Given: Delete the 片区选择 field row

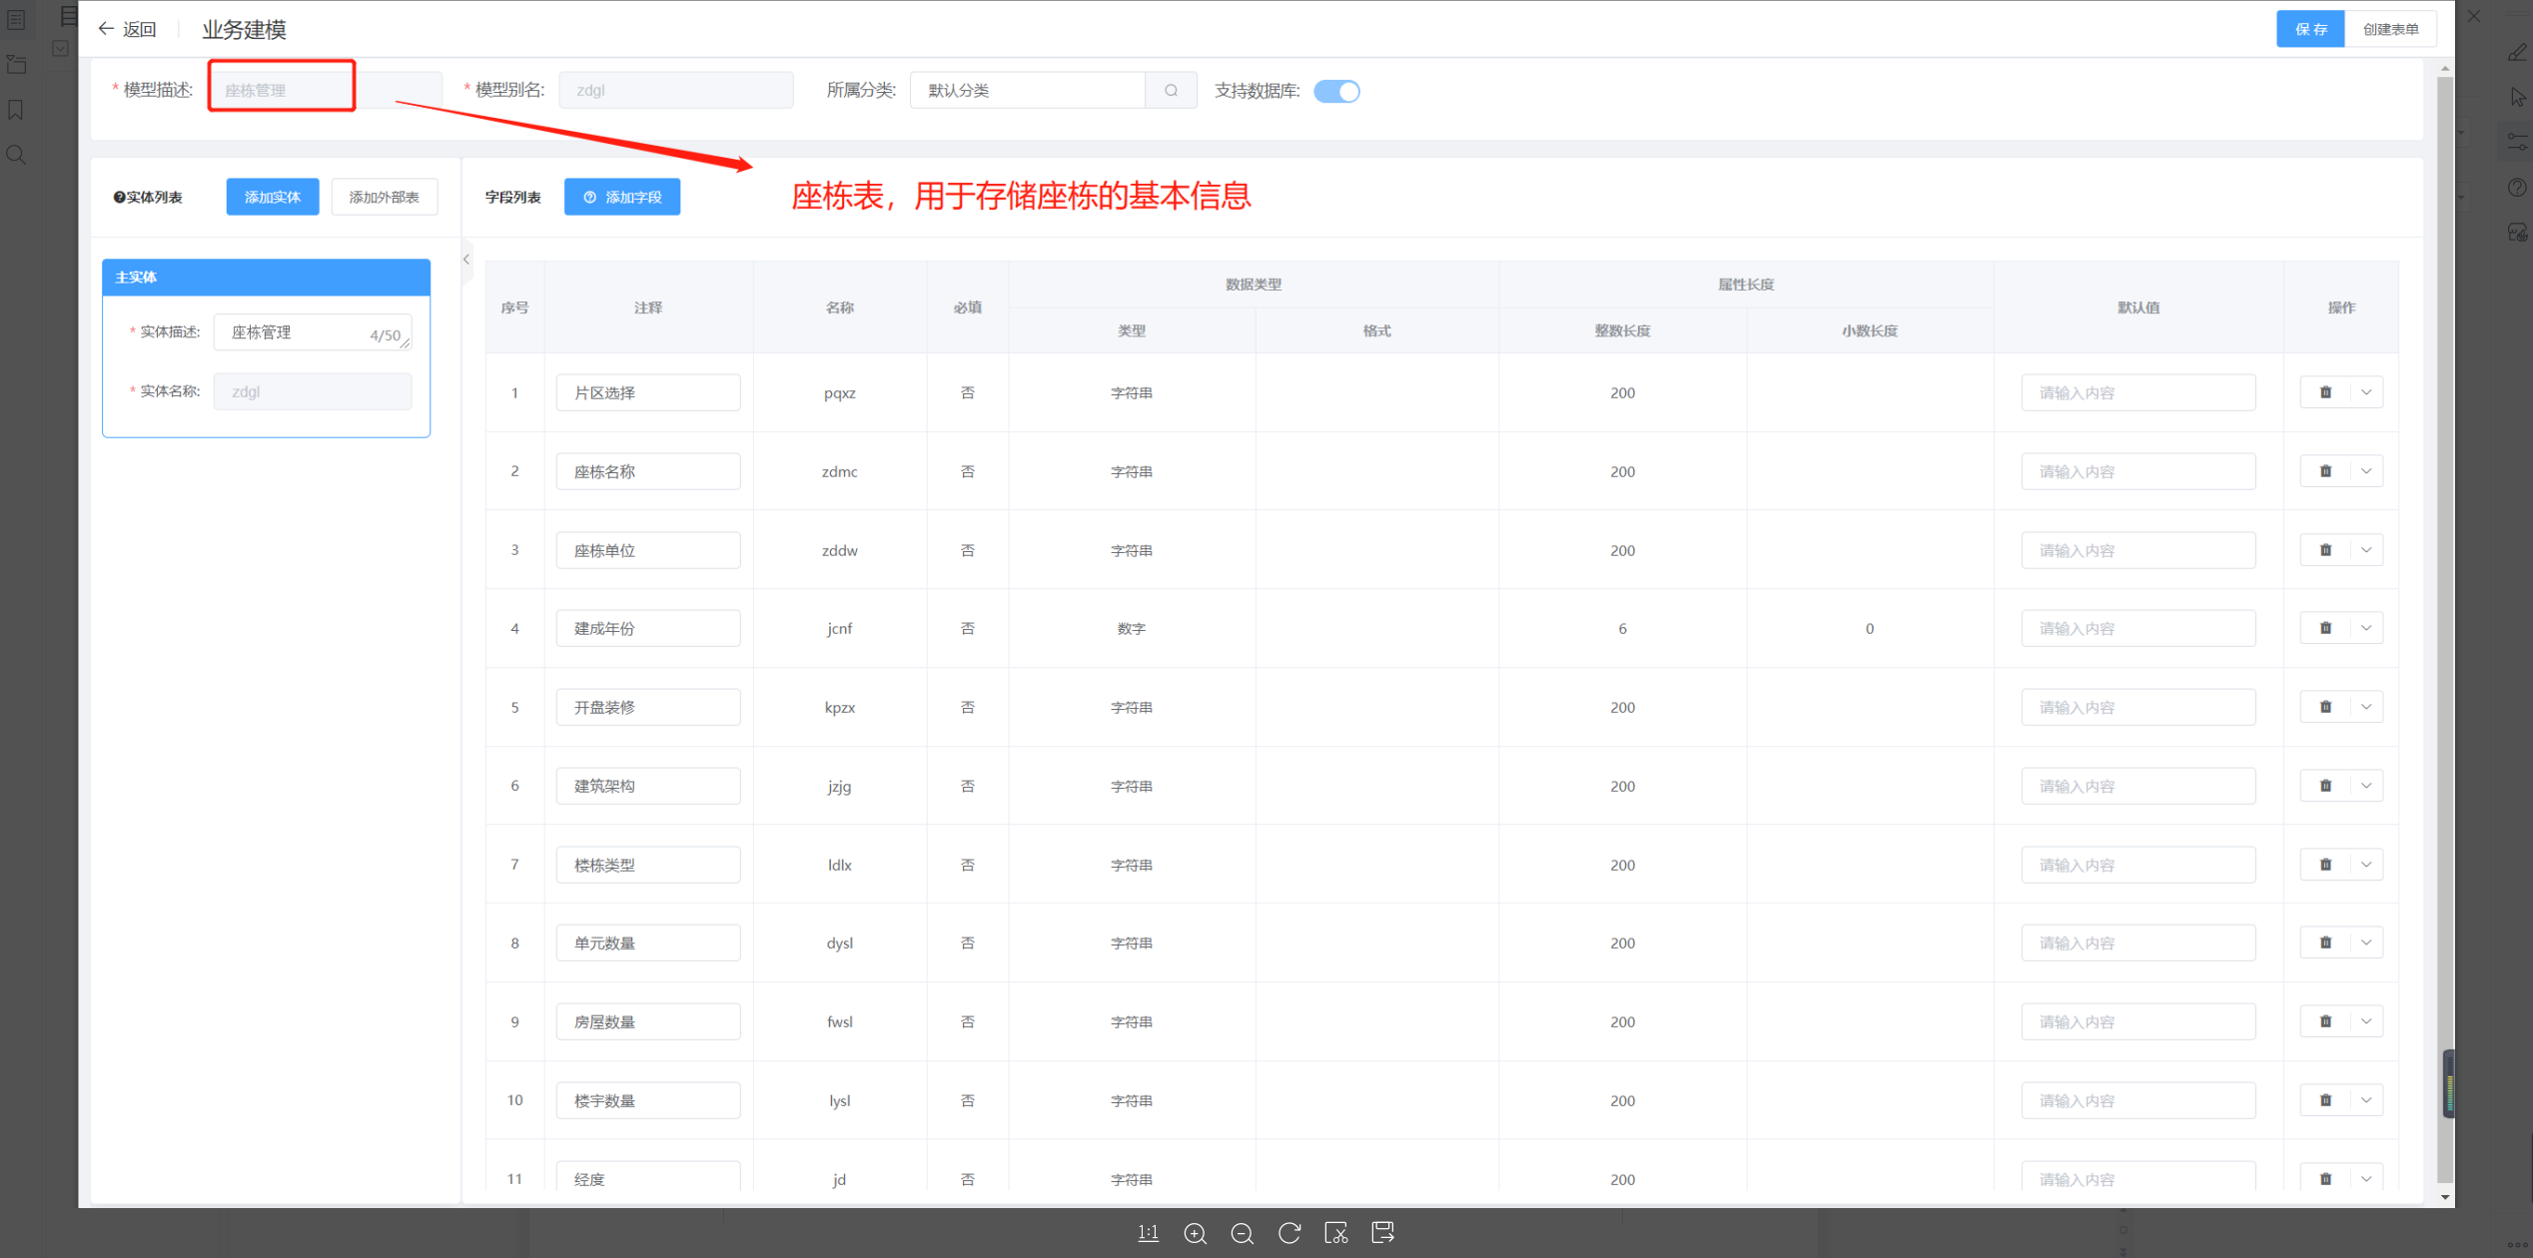Looking at the screenshot, I should (x=2325, y=392).
